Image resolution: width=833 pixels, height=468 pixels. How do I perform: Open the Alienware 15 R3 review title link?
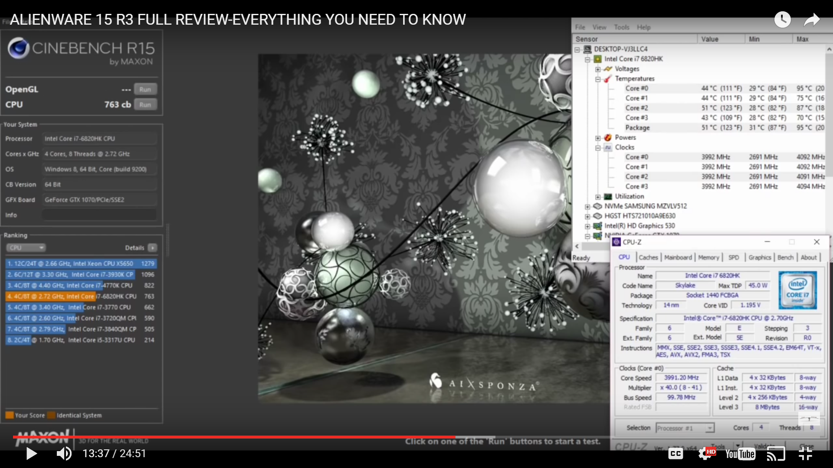tap(238, 19)
